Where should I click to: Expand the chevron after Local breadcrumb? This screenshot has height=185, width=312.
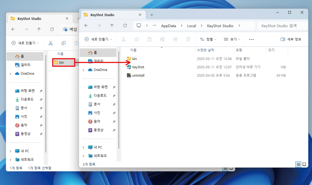point(202,25)
